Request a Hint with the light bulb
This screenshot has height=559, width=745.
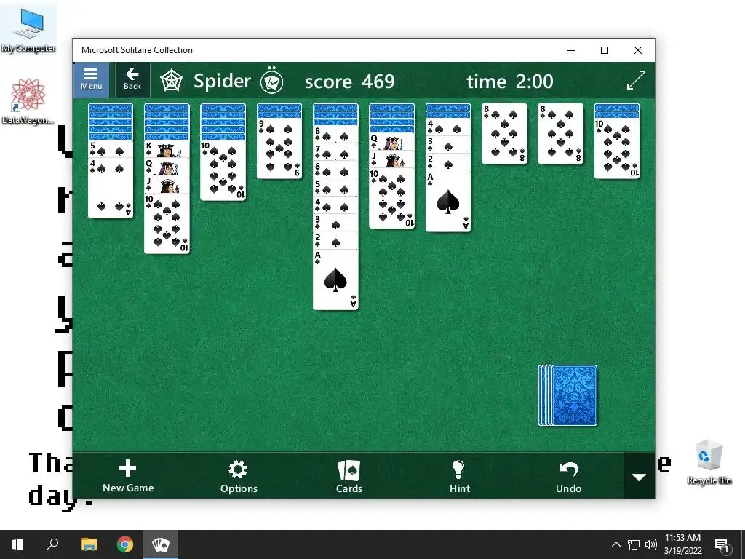point(460,476)
